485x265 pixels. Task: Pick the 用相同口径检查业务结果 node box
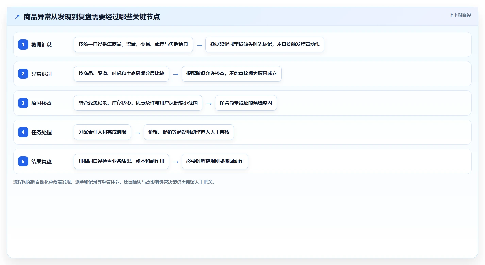[121, 161]
